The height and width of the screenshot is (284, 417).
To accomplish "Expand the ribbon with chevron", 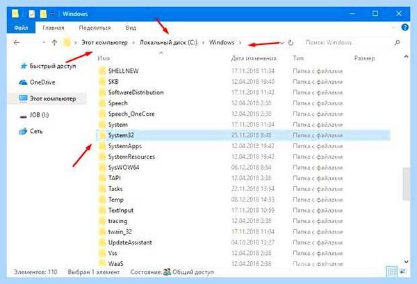I will [393, 28].
